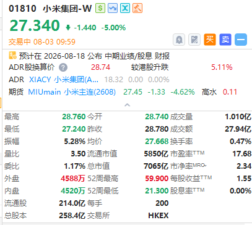252x225 pixels.
Task: Click the earnings date 2026-08-18 notice
Action: [94, 56]
